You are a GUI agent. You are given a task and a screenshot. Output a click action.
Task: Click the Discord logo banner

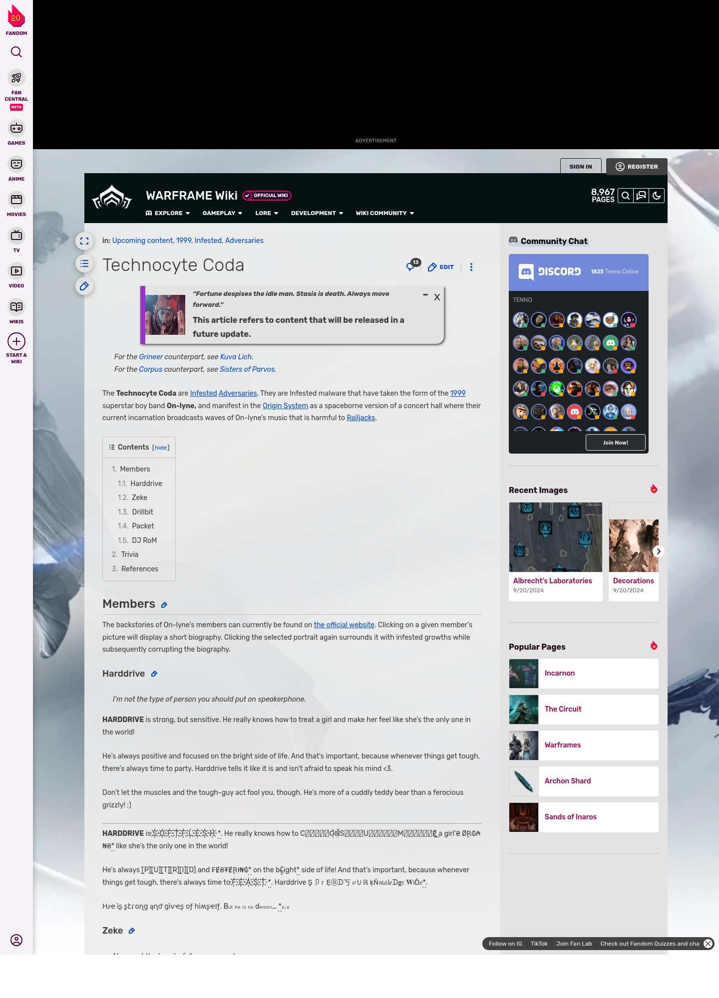point(549,272)
